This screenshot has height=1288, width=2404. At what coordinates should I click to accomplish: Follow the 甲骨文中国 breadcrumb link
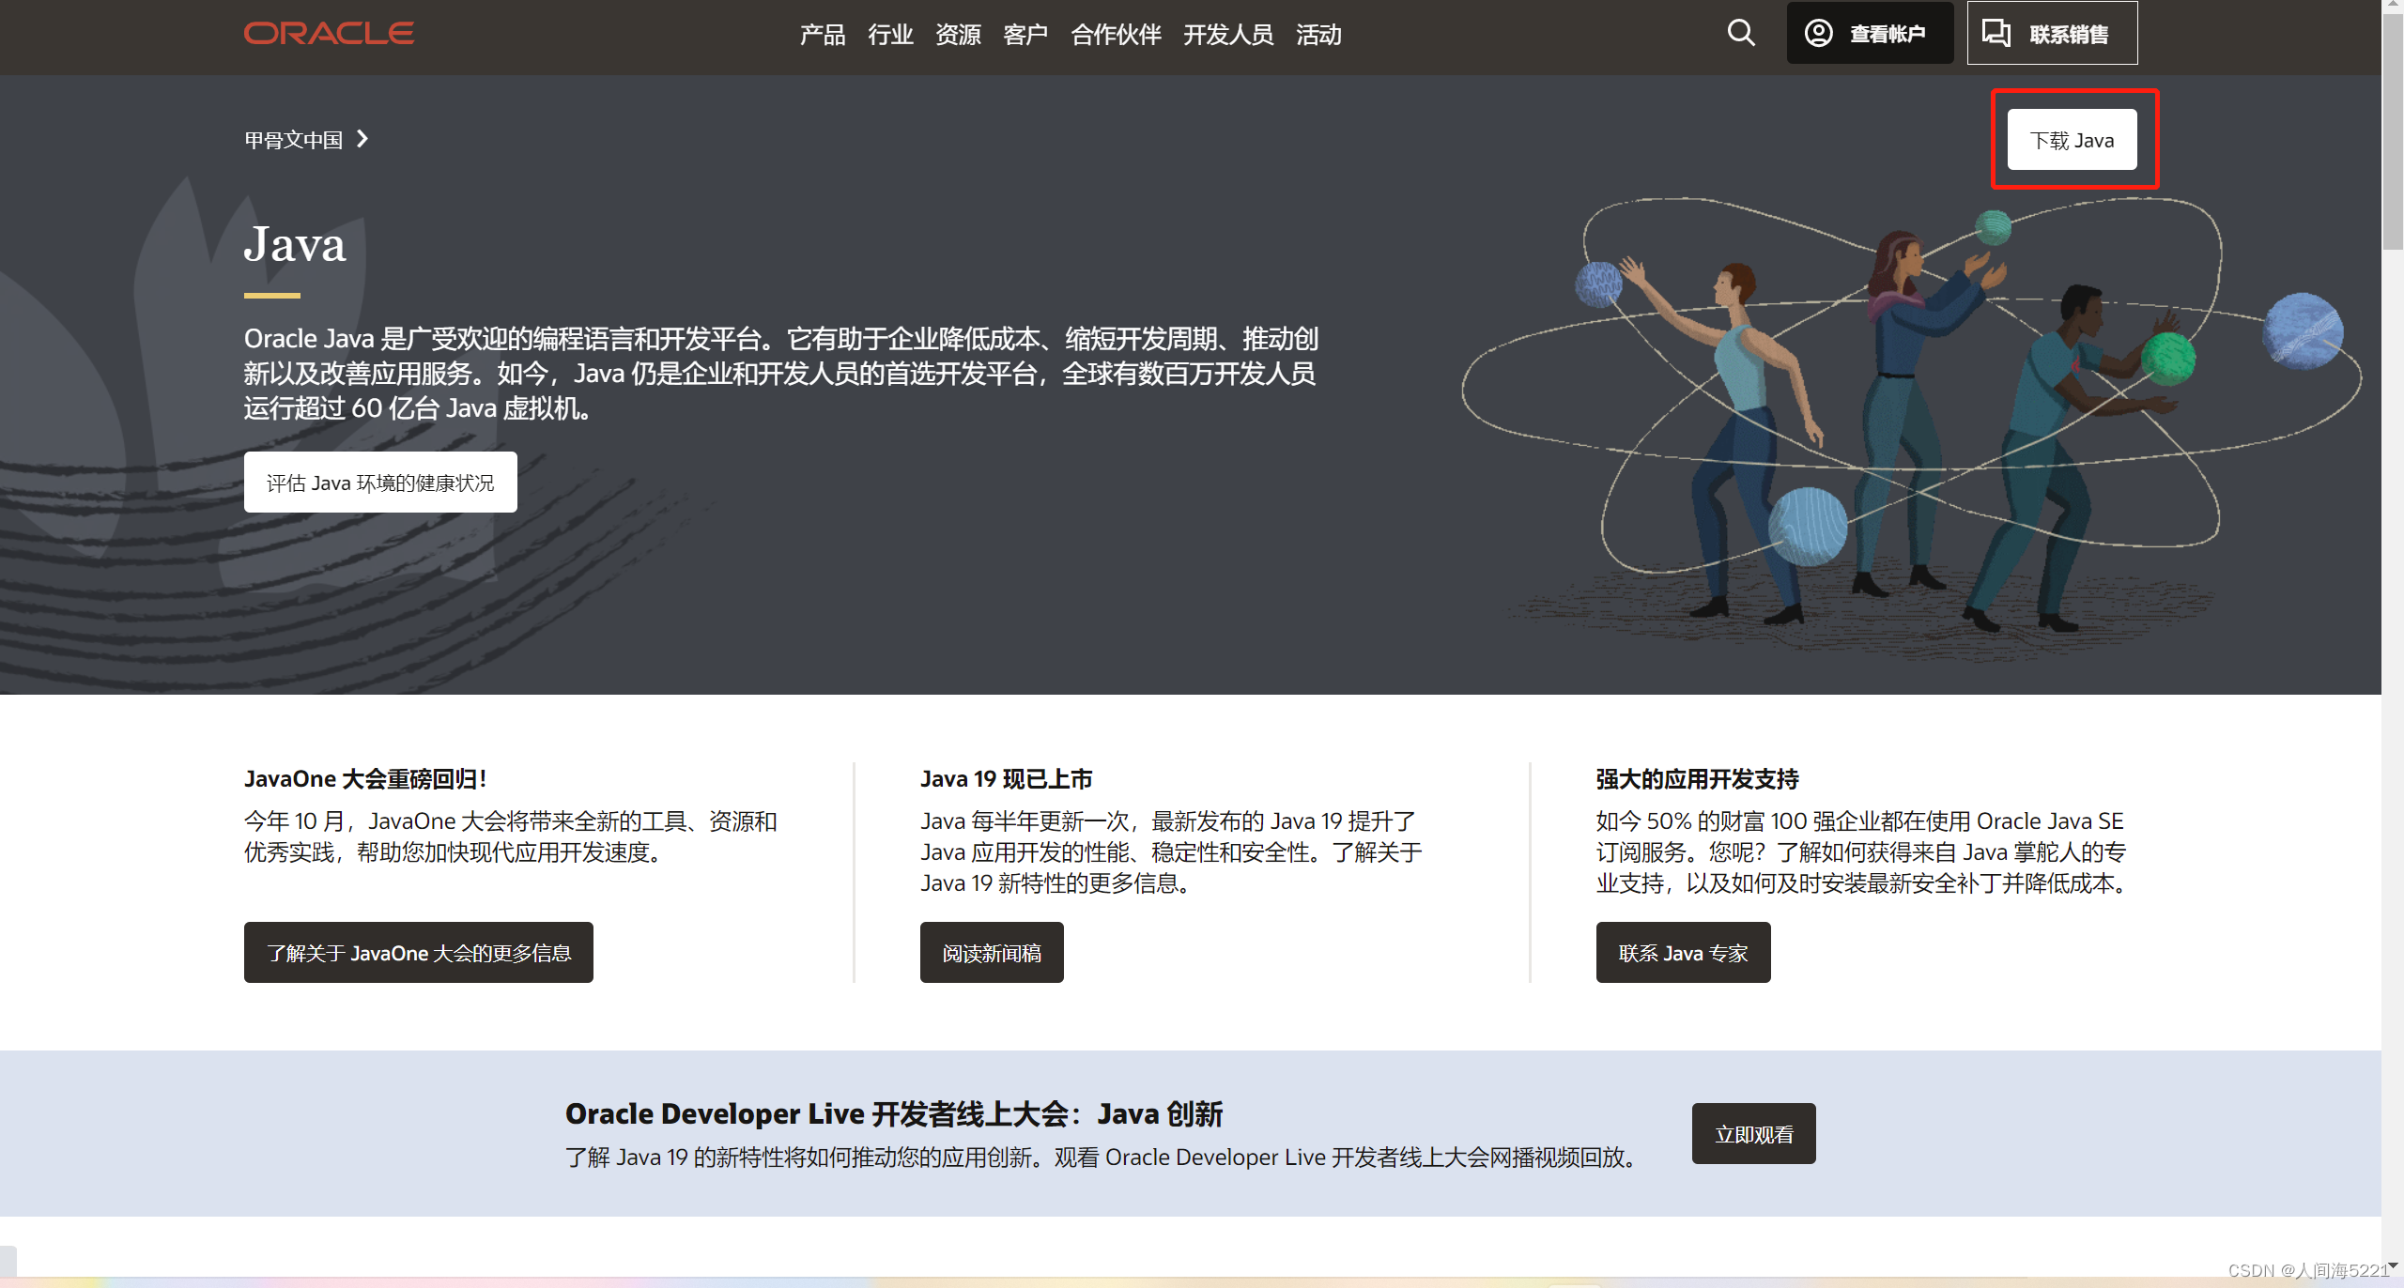pos(294,140)
